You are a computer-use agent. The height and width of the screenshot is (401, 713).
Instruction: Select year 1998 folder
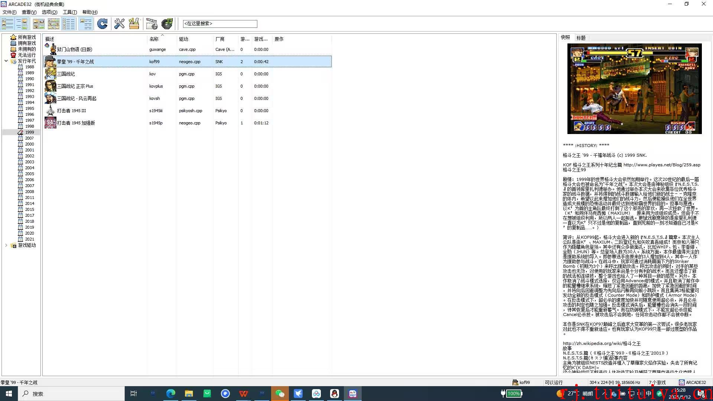[30, 126]
